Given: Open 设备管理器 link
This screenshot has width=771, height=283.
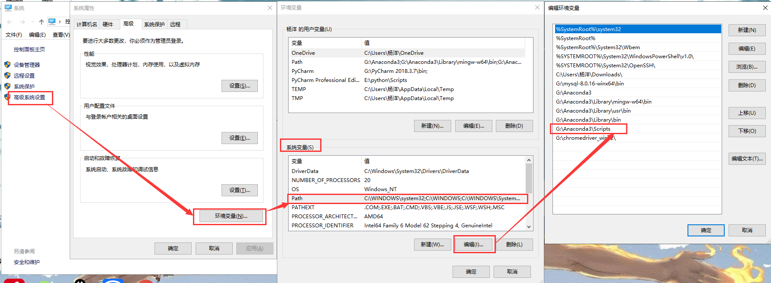Looking at the screenshot, I should (27, 65).
